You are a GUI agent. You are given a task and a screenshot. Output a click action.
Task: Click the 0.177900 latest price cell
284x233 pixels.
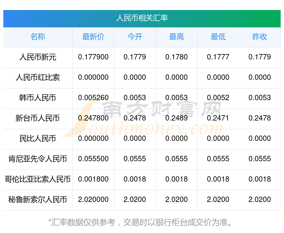coord(93,57)
